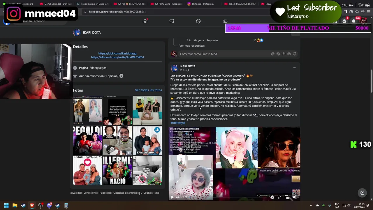
Task: Mute the video with the speaker icon
Action: point(295,197)
